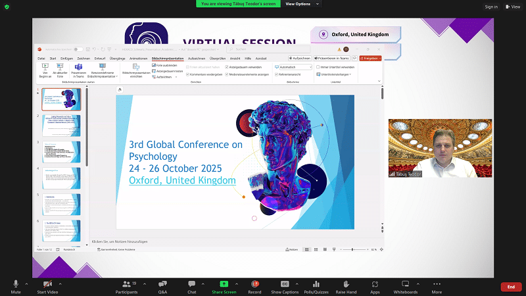The image size is (526, 296).
Task: Toggle the 'Anzeigedauern verwenden' checkbox
Action: pyautogui.click(x=227, y=66)
